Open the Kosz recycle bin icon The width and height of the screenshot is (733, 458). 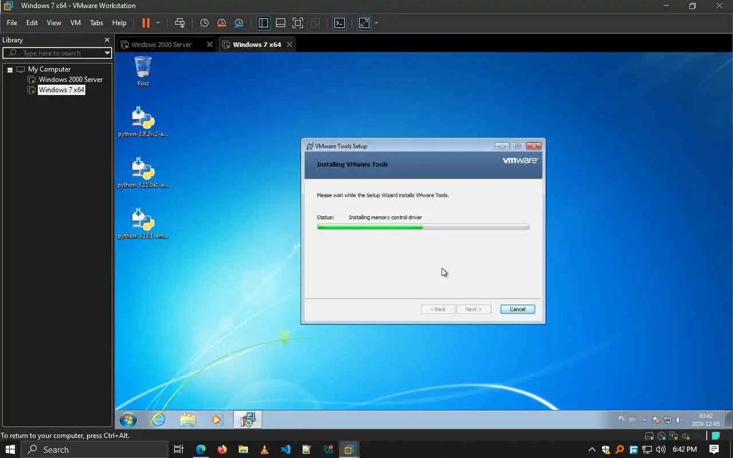pos(143,70)
